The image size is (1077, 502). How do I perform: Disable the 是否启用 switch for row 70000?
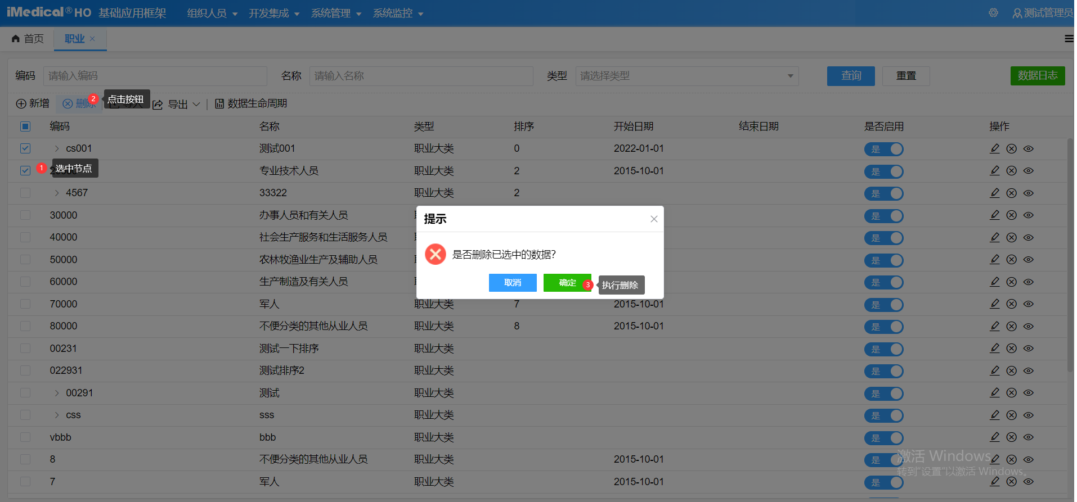[883, 305]
